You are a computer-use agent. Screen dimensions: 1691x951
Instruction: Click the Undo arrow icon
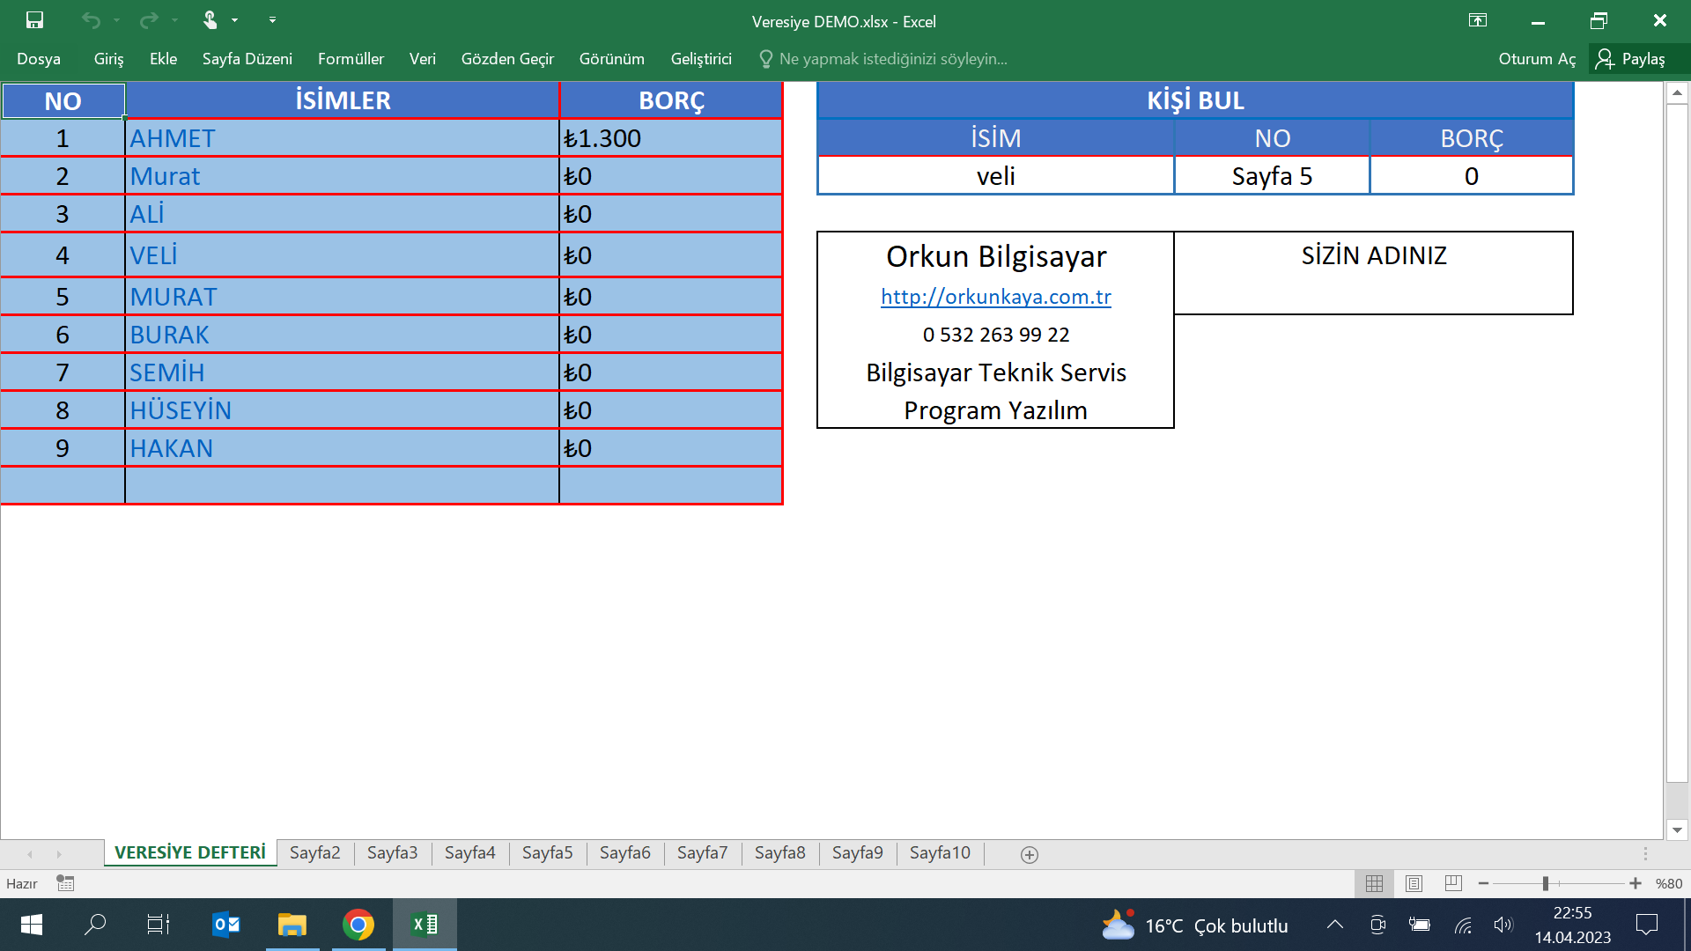coord(91,19)
